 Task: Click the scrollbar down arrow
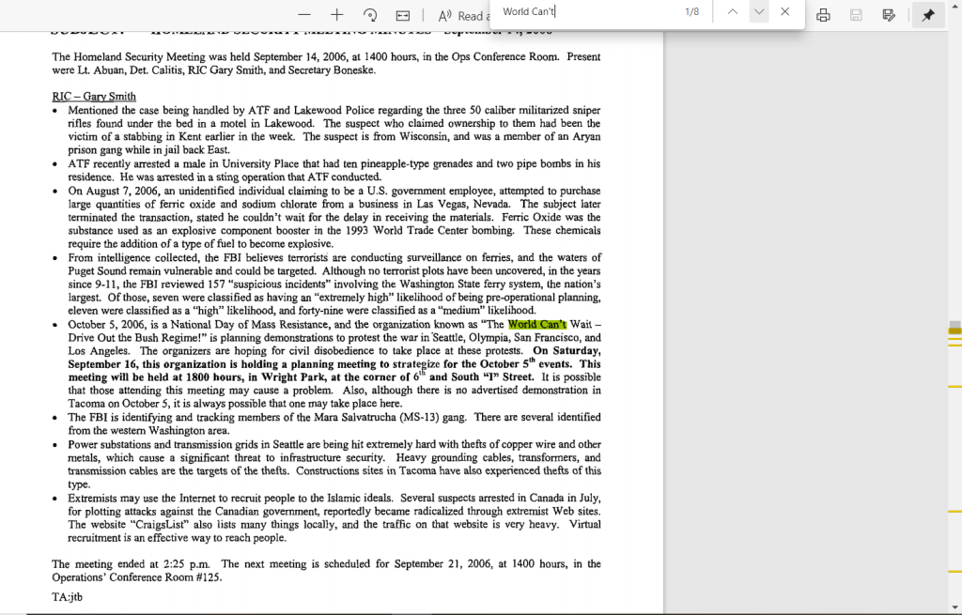(954, 608)
